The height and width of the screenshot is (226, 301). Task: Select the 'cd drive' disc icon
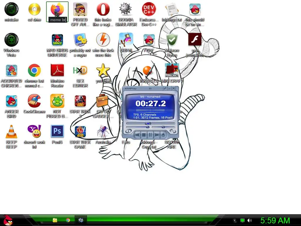(34, 9)
